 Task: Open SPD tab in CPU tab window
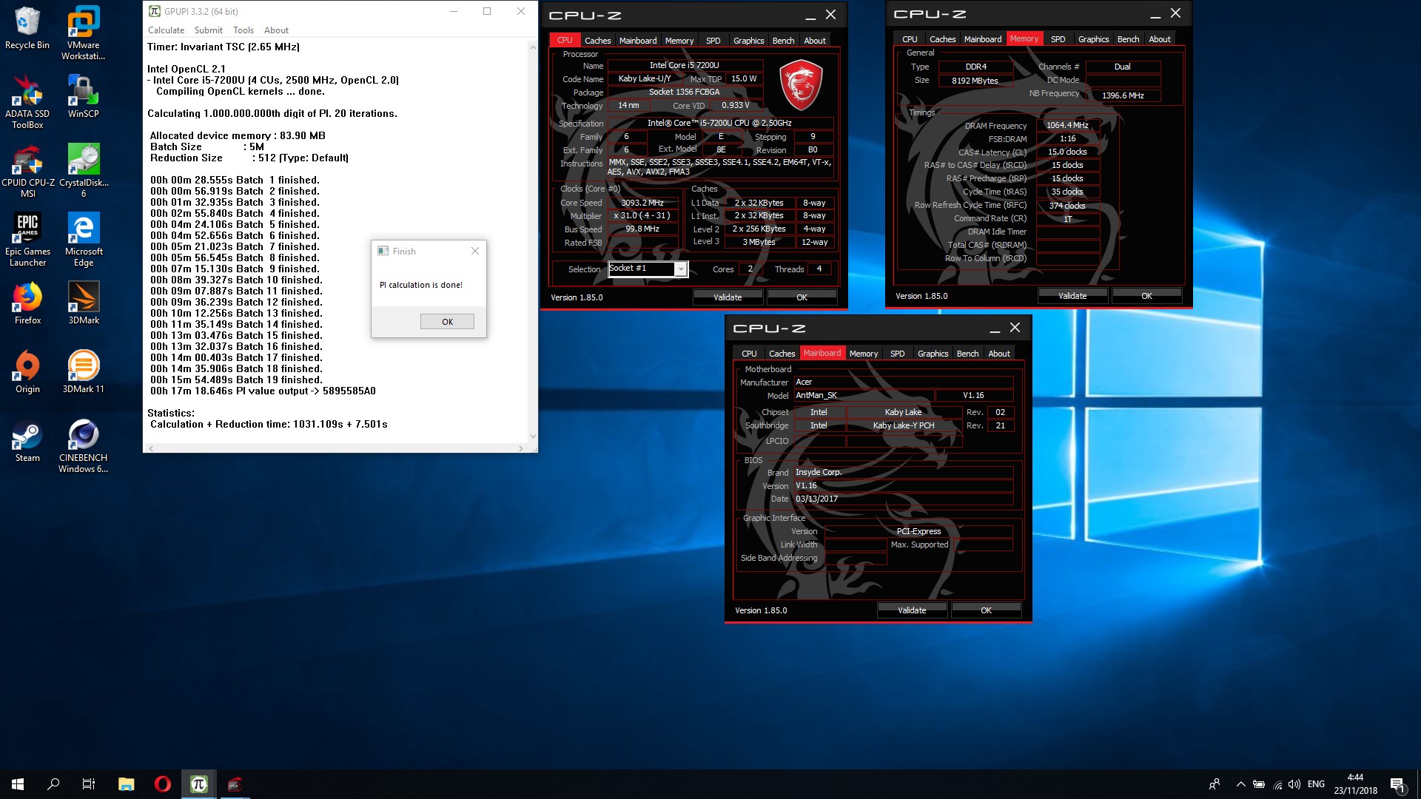point(713,41)
